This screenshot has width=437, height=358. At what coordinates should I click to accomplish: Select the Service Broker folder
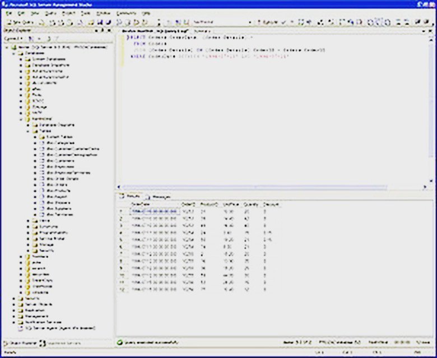(52, 239)
